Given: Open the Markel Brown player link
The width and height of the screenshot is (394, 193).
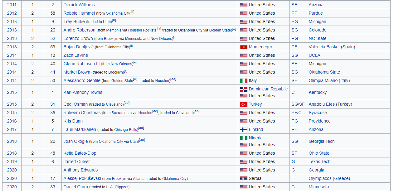Looking at the screenshot, I should (x=77, y=72).
